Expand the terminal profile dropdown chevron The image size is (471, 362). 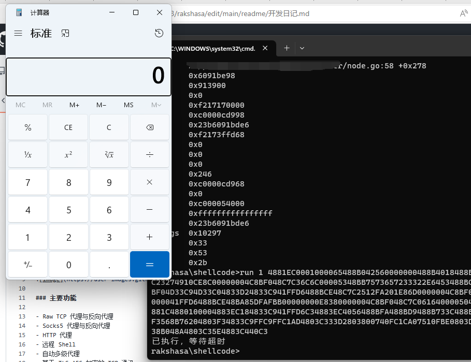coord(302,48)
